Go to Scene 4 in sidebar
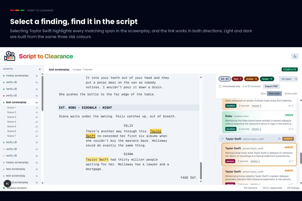 click(x=12, y=122)
